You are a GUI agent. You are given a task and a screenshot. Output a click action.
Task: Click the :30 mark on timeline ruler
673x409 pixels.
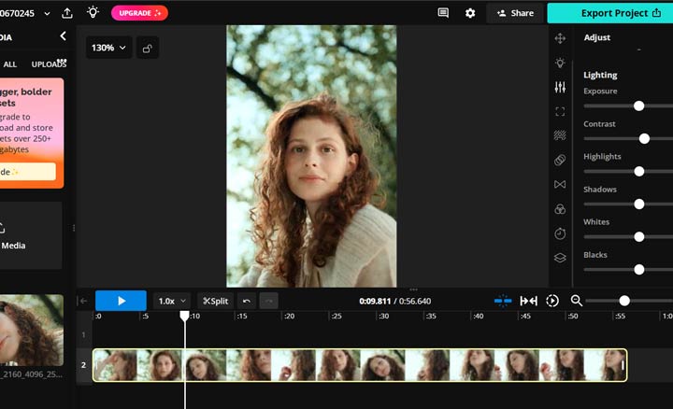(383, 316)
